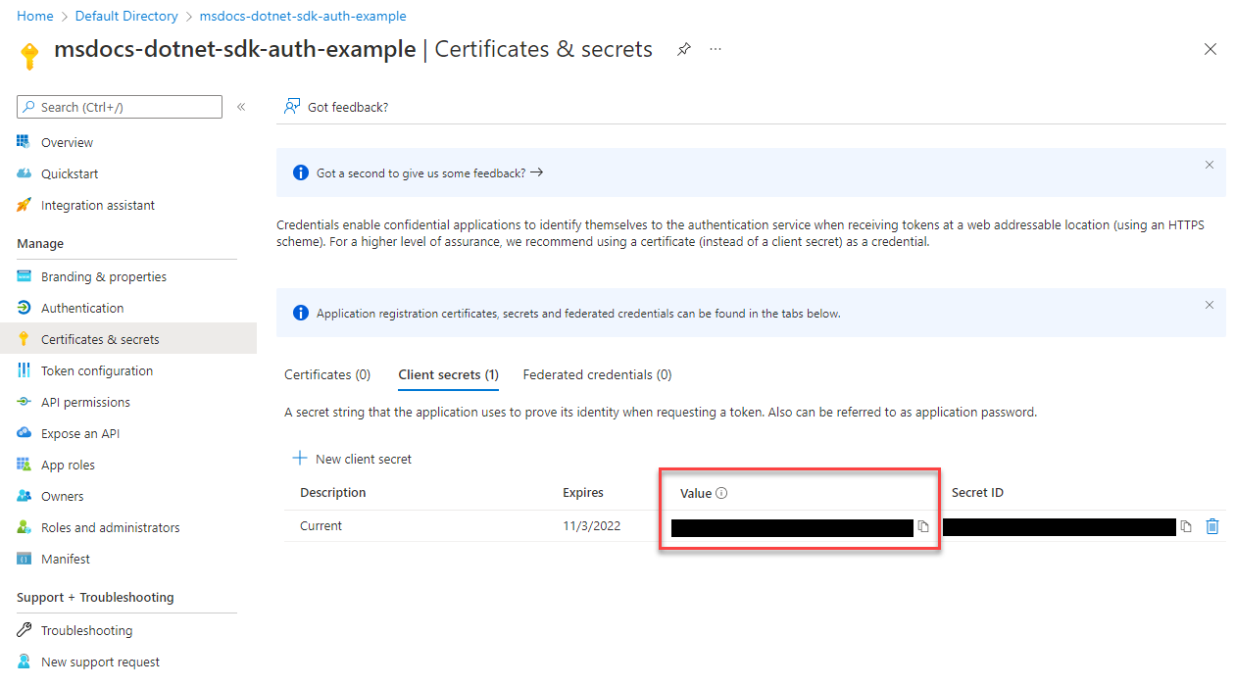
Task: Open the more options ellipsis in header
Action: click(x=716, y=49)
